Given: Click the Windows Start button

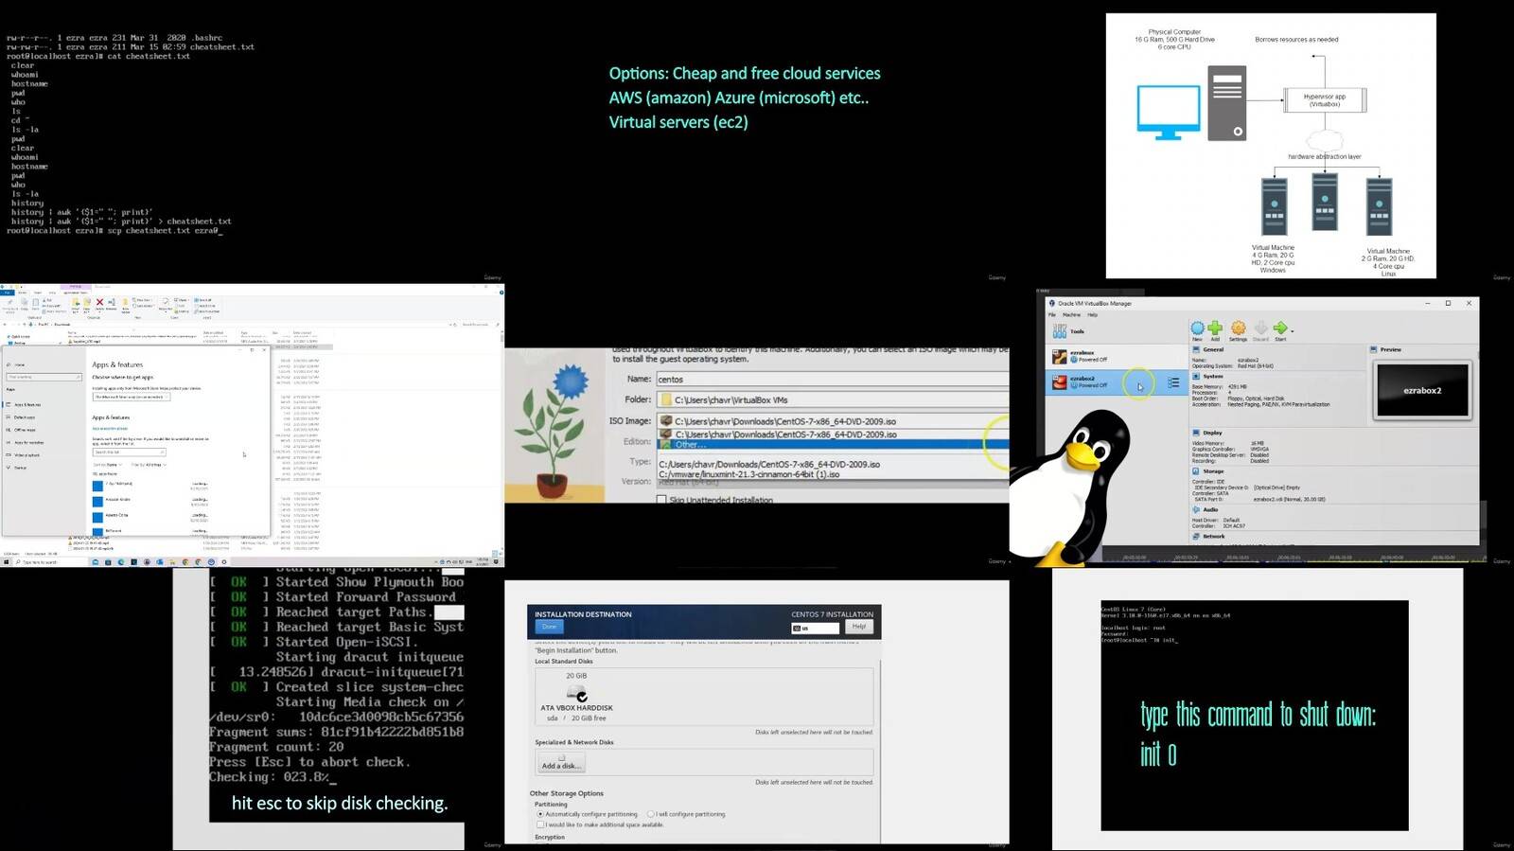Looking at the screenshot, I should 5,562.
